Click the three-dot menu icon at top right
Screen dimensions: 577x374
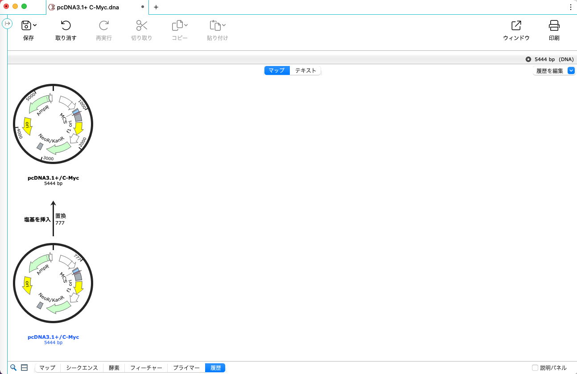coord(571,7)
